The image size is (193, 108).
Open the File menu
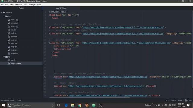coord(2,5)
